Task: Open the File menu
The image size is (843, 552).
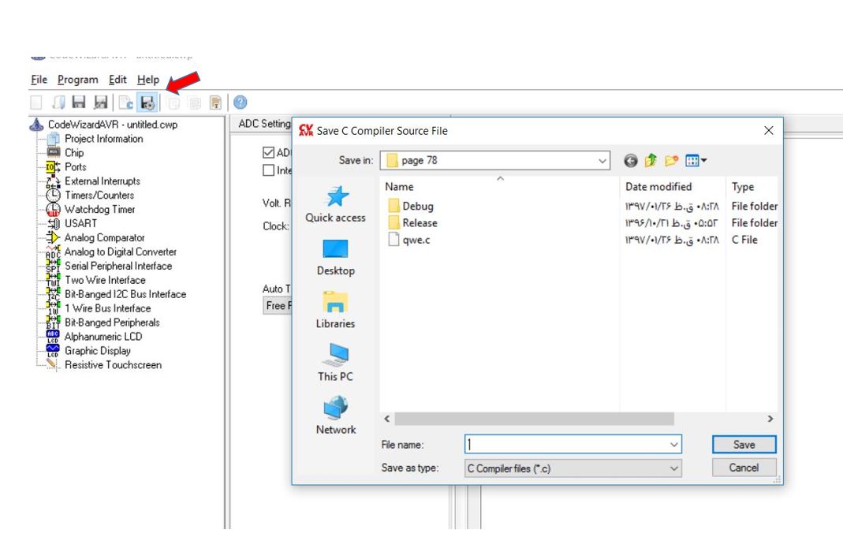Action: [39, 80]
